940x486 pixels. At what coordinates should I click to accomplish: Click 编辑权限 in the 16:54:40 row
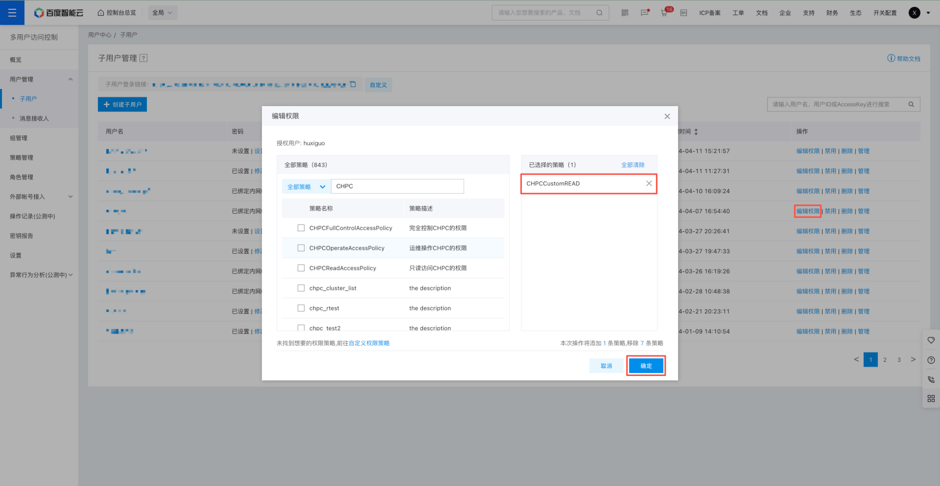coord(808,211)
